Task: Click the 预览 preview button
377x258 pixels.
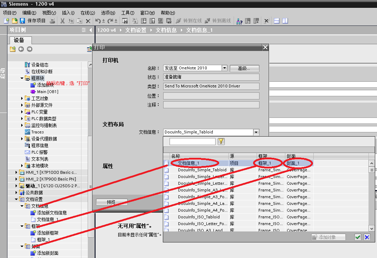Action: pyautogui.click(x=112, y=202)
